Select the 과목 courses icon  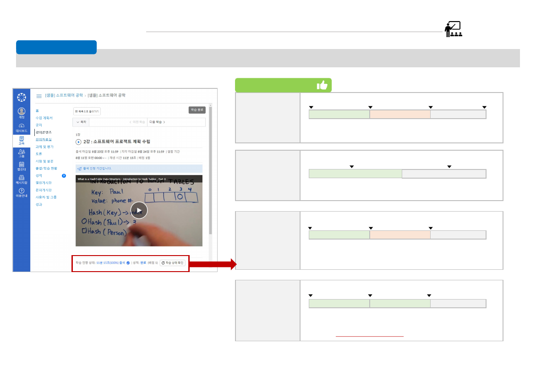click(22, 139)
